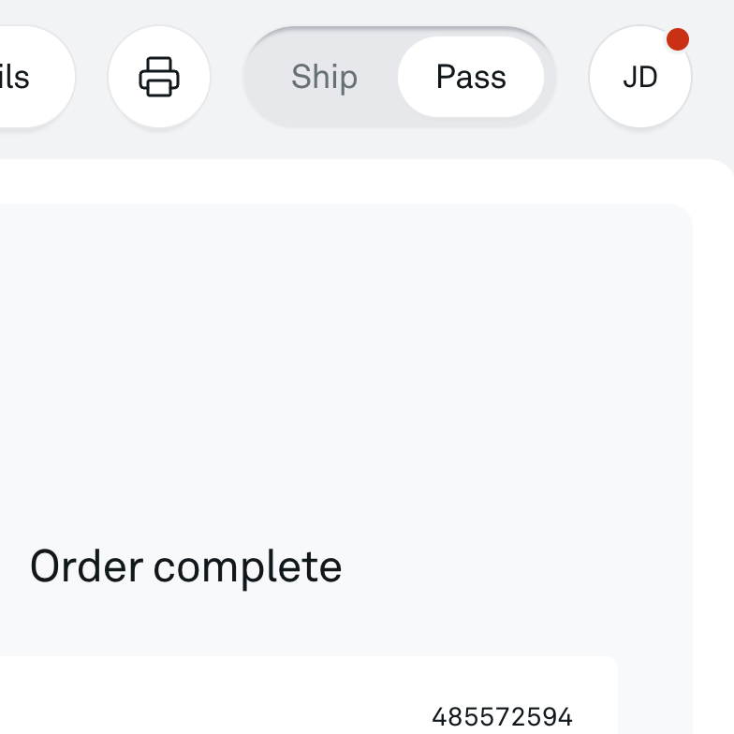Toggle the Ship/Pass segmented control
This screenshot has height=734, width=734.
point(399,77)
